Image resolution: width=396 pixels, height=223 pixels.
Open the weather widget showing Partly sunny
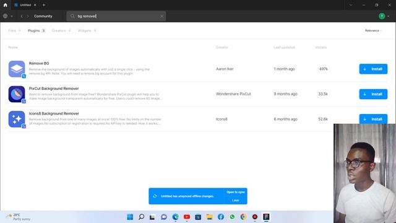[18, 217]
